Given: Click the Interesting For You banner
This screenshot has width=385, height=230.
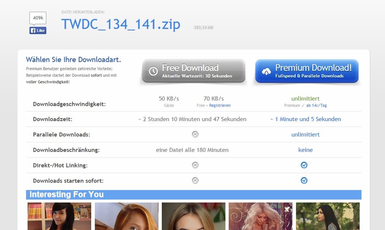Looking at the screenshot, I should tap(194, 194).
